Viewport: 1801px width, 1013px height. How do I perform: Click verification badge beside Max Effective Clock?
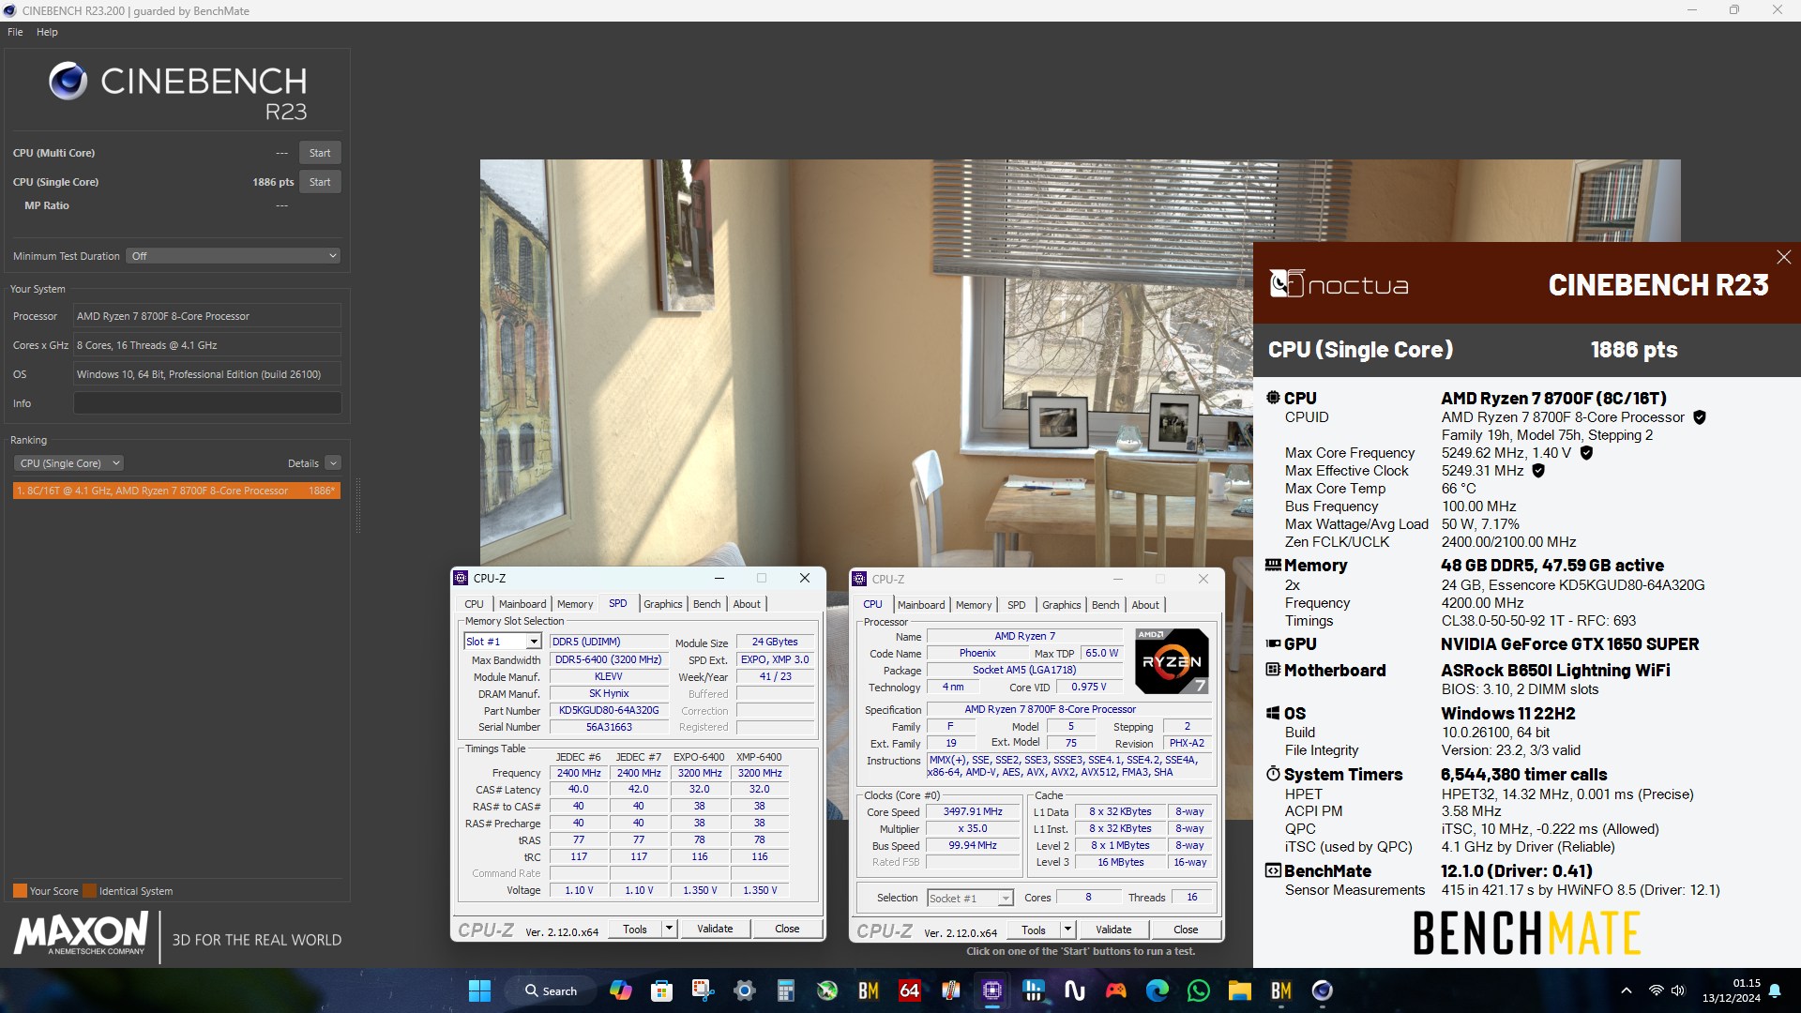click(1537, 471)
